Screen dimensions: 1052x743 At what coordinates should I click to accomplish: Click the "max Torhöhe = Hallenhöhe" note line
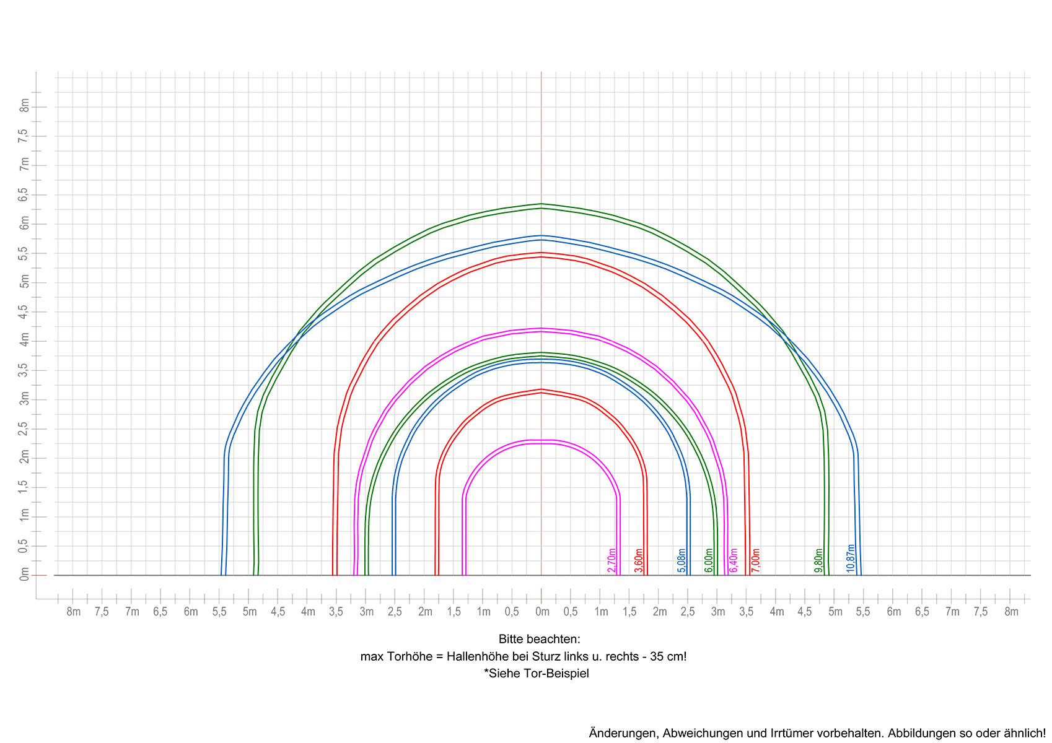pos(524,656)
